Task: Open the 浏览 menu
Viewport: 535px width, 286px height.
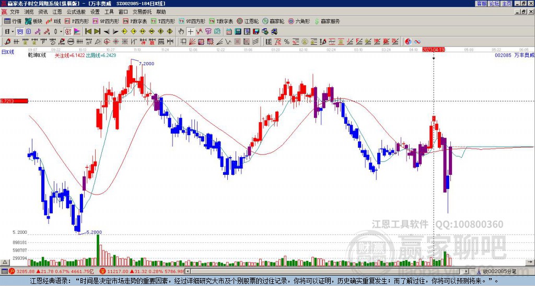Action: (x=29, y=12)
